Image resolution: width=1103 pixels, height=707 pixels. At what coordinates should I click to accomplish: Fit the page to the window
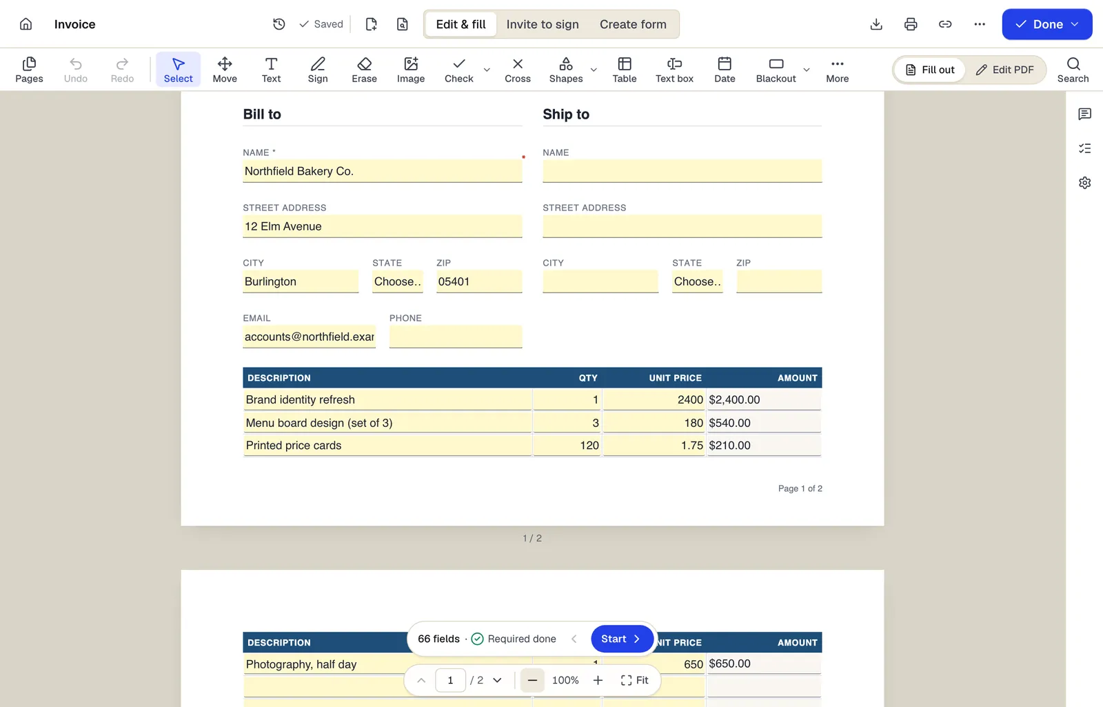(634, 680)
